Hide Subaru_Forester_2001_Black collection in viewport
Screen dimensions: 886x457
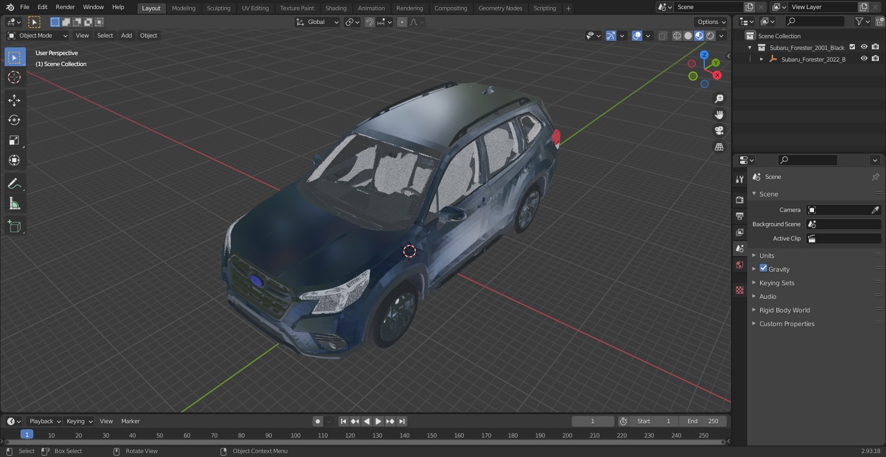tap(864, 47)
